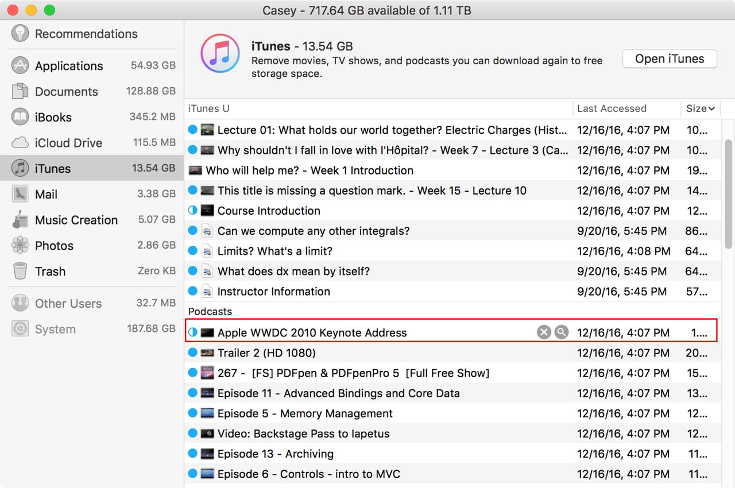Click the Recommendations lightbulb icon
The image size is (735, 488).
[20, 33]
